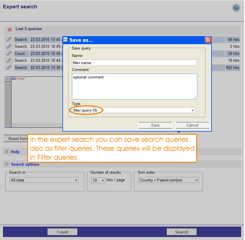The width and height of the screenshot is (245, 240).
Task: Select the query dated 23.03.2015 10:48
Action: point(45,60)
